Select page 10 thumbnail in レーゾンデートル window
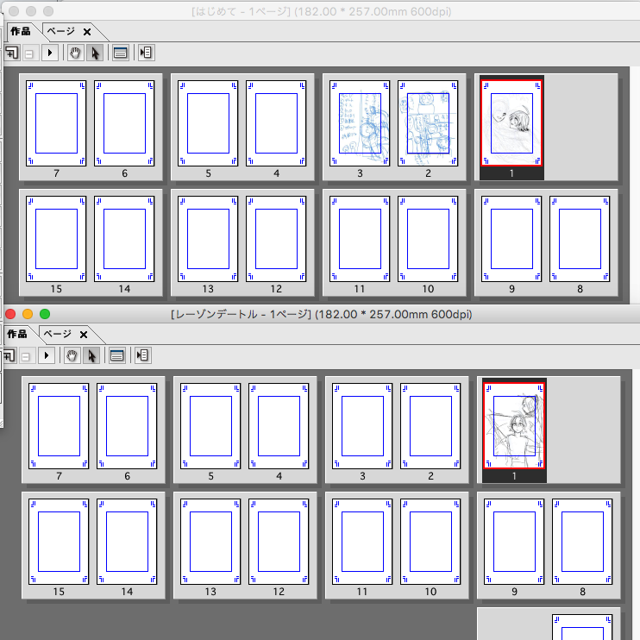Screen dimensions: 640x640 [430, 541]
